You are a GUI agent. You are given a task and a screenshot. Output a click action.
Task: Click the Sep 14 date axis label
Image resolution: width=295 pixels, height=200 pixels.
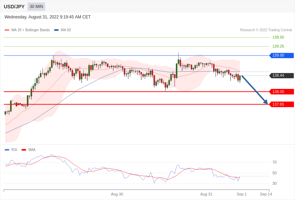(x=266, y=194)
